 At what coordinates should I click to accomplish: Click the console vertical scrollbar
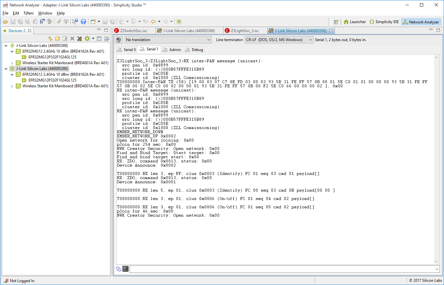tap(436, 159)
